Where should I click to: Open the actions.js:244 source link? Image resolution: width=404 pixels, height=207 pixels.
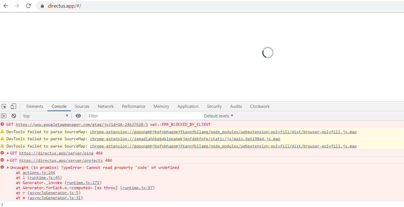(39, 172)
